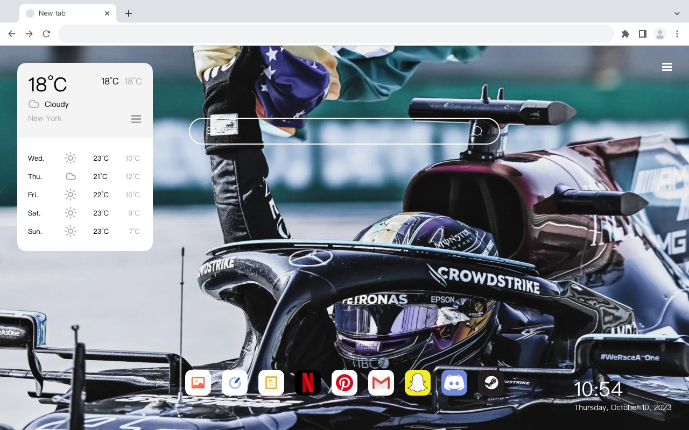Select the Sun. forecast row
Image resolution: width=689 pixels, height=430 pixels.
[x=85, y=231]
